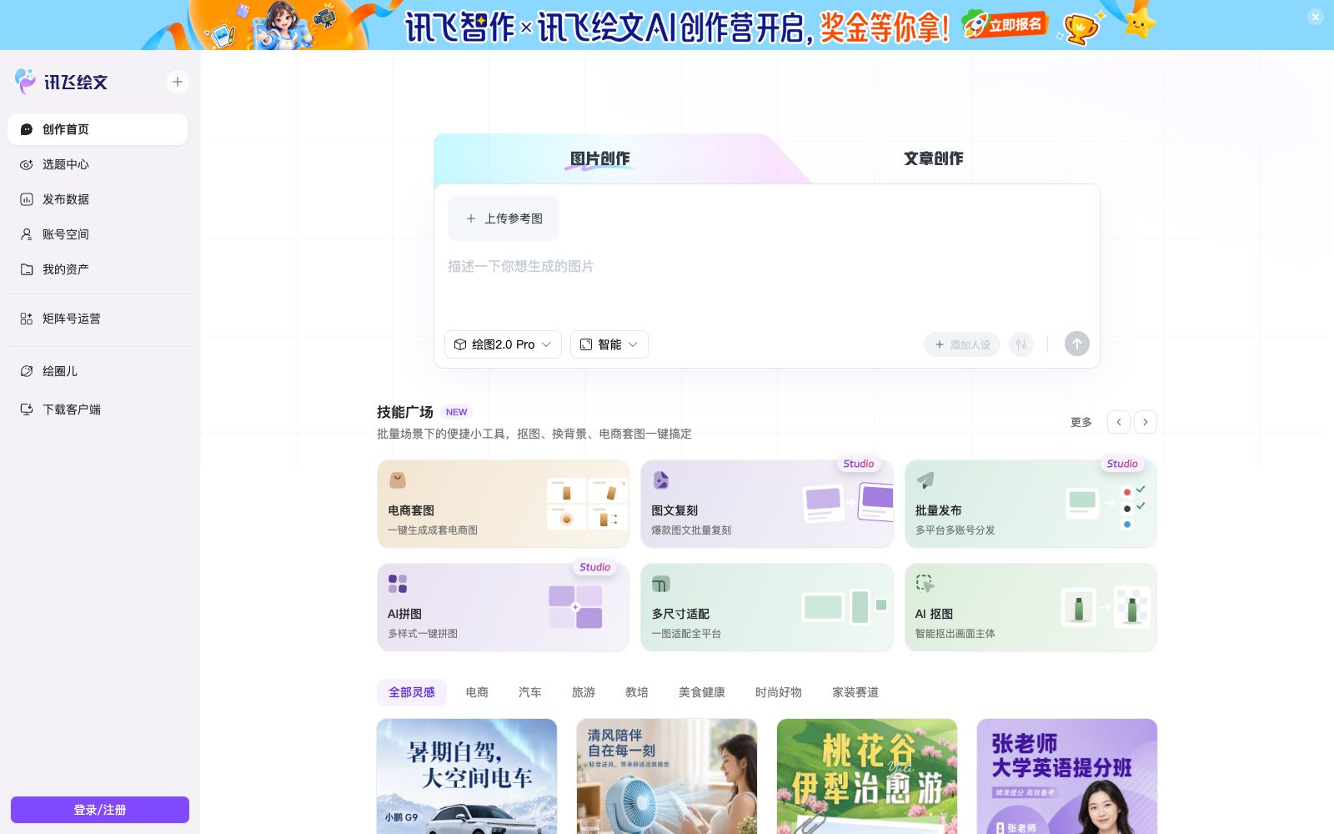Viewport: 1334px width, 834px height.
Task: Open the 多尺寸适配 skill card
Action: [767, 607]
